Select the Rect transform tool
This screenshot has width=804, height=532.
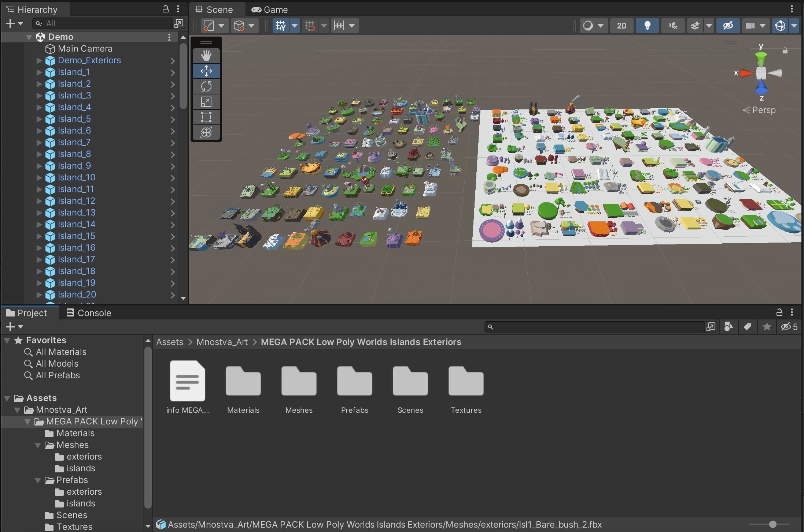tap(206, 117)
